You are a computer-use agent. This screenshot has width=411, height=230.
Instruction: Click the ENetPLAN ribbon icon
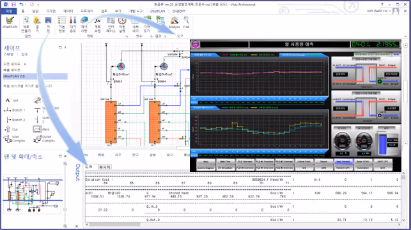(10, 20)
